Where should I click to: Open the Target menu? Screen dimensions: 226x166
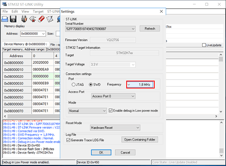[x=38, y=11]
